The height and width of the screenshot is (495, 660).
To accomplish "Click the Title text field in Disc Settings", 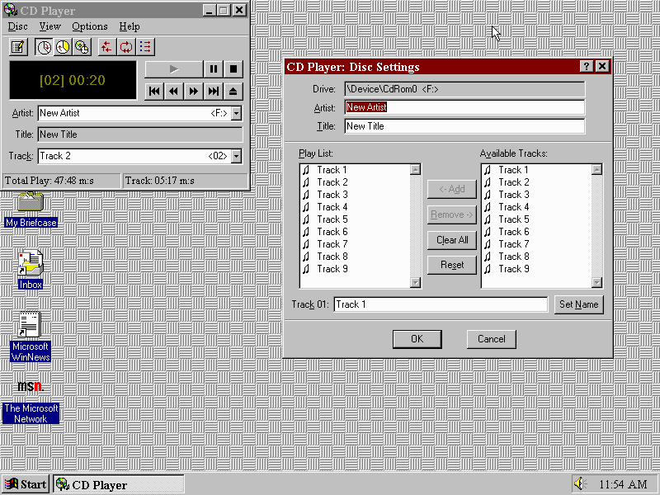I will [464, 126].
